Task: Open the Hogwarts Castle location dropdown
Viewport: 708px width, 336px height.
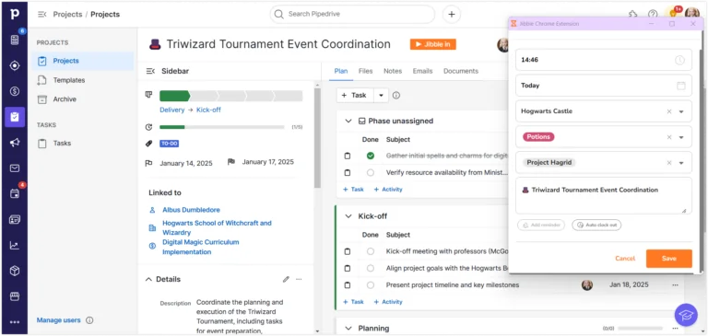Action: tap(681, 111)
